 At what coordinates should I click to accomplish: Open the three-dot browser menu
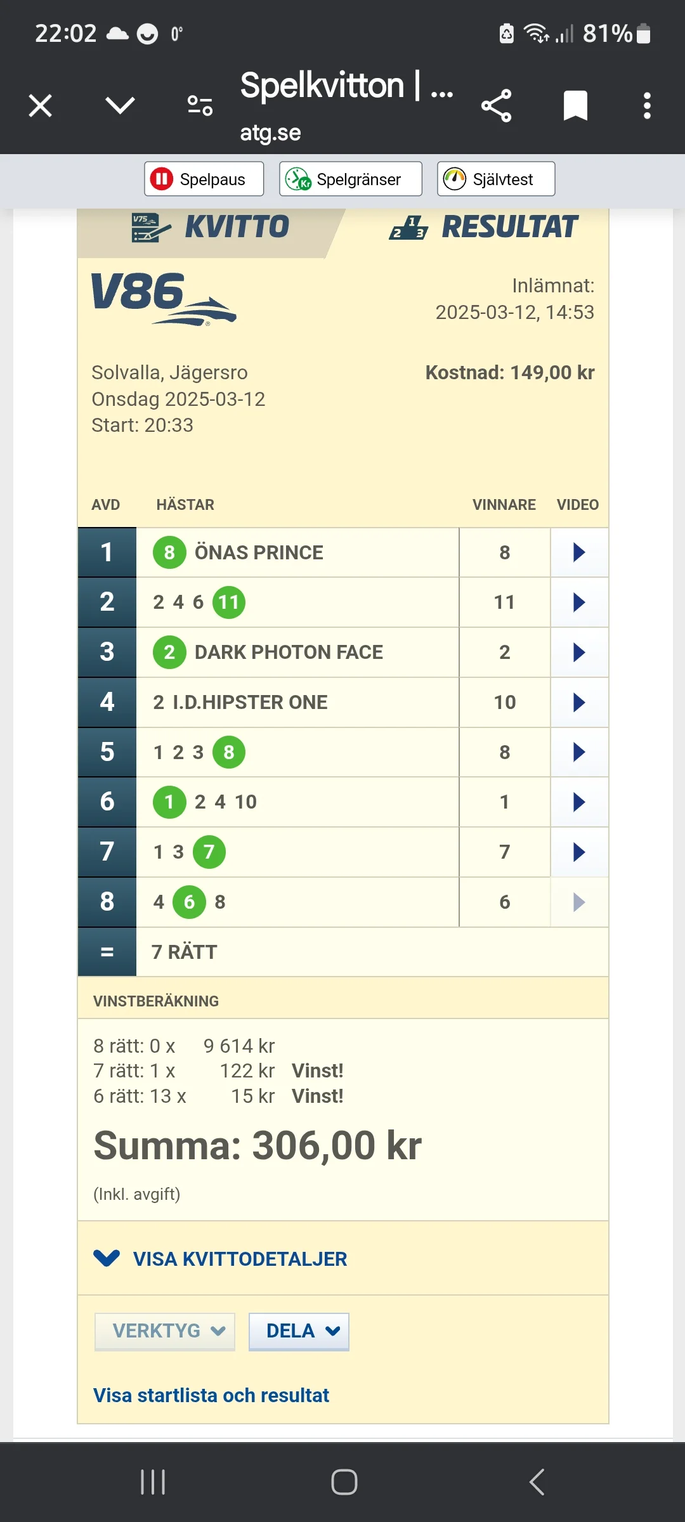point(647,105)
